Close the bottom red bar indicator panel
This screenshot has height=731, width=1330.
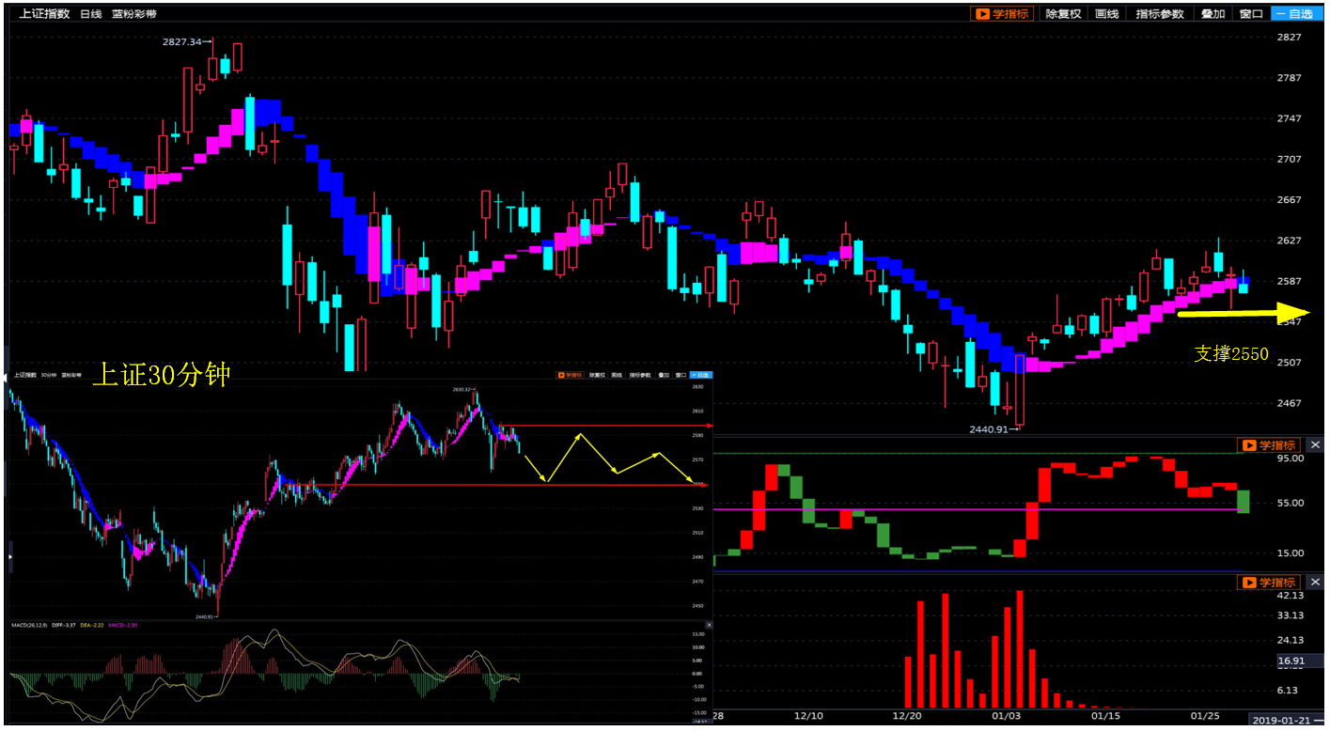tap(1315, 583)
